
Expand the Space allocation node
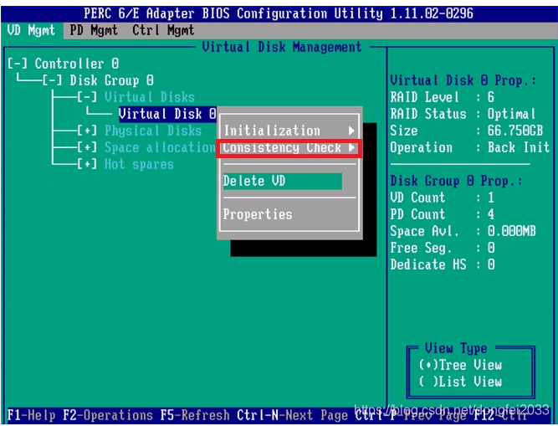pyautogui.click(x=87, y=147)
